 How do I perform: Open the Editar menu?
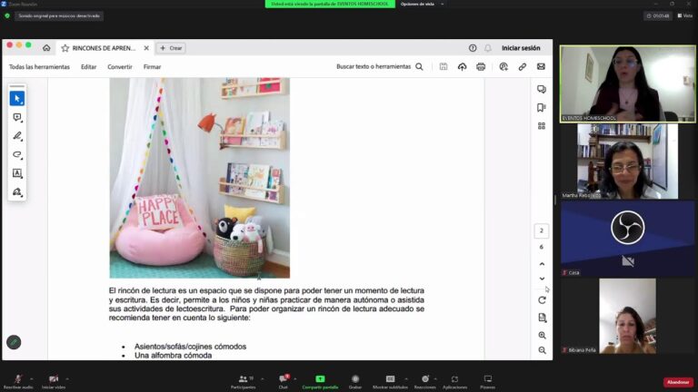[88, 66]
